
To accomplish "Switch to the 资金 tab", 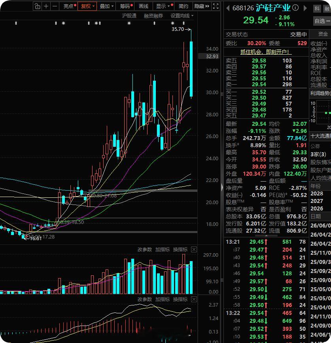I will (323, 34).
